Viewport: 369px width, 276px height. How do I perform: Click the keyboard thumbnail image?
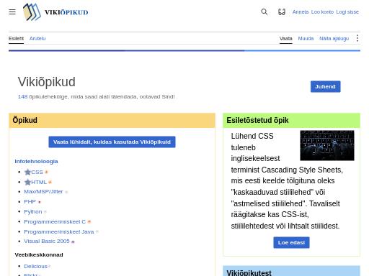[327, 145]
